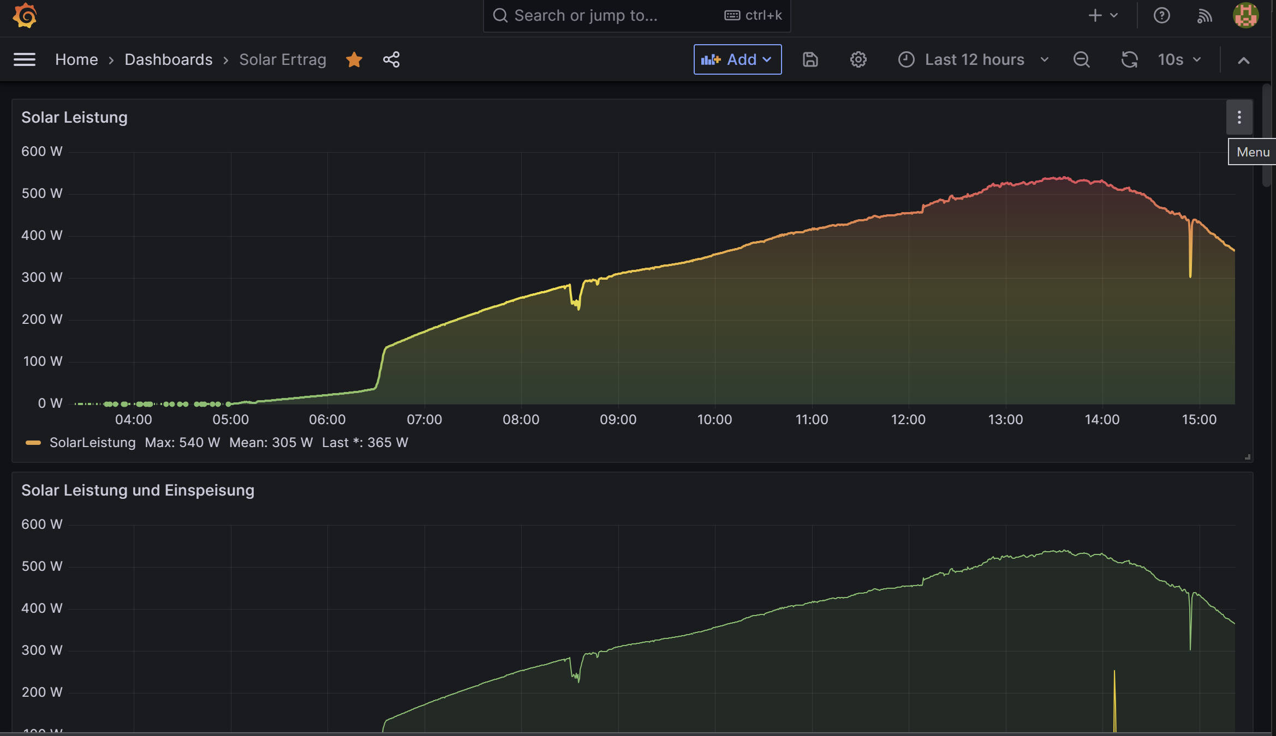
Task: Open the help question mark icon
Action: tap(1161, 15)
